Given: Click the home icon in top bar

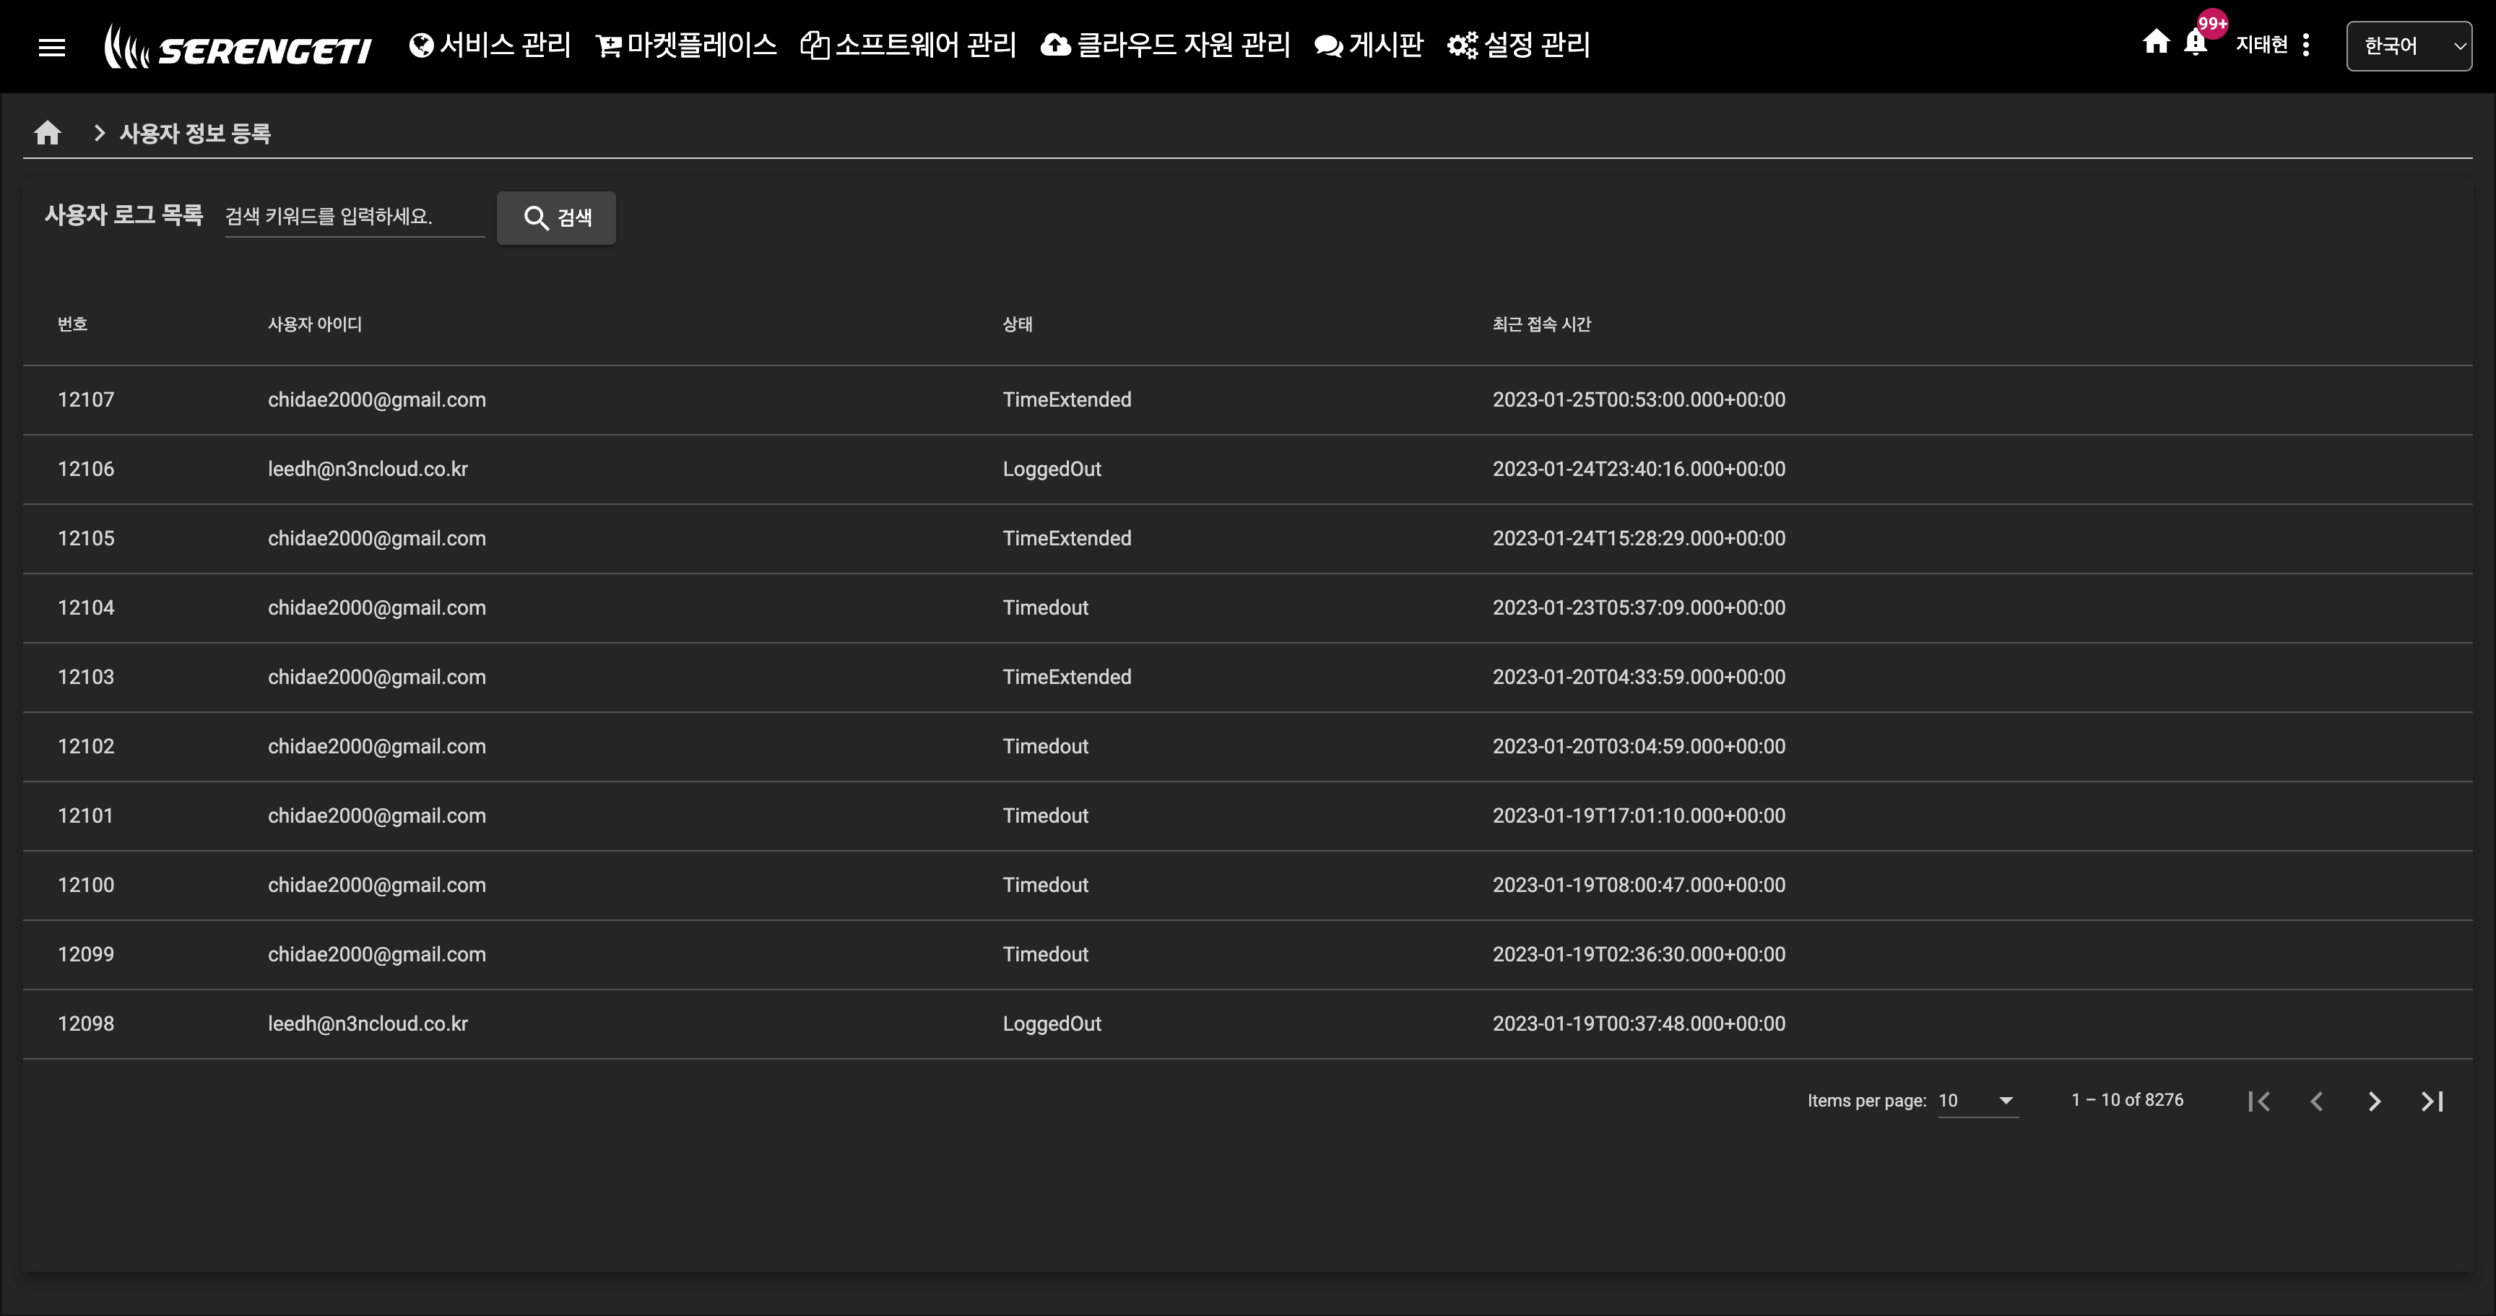Looking at the screenshot, I should tap(2155, 42).
